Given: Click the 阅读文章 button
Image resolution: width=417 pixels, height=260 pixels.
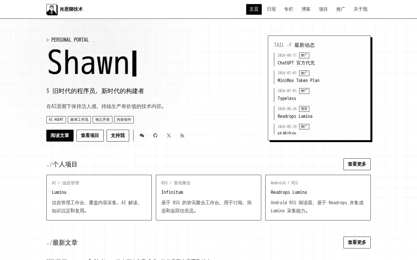Looking at the screenshot, I should [x=60, y=135].
